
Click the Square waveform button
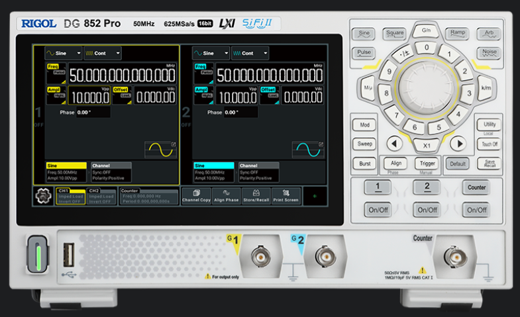coord(395,34)
